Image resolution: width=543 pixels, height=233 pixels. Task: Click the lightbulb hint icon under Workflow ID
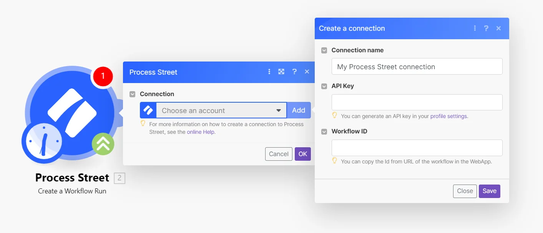pyautogui.click(x=335, y=161)
